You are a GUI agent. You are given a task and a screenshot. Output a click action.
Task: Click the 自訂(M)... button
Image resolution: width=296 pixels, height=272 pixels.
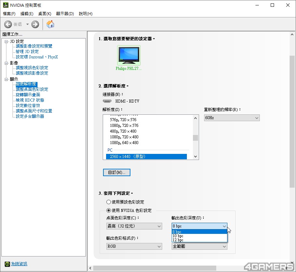click(117, 172)
